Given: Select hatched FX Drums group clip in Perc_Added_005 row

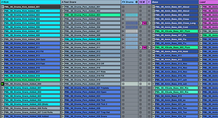Looking at the screenshot, I should click(132, 23).
